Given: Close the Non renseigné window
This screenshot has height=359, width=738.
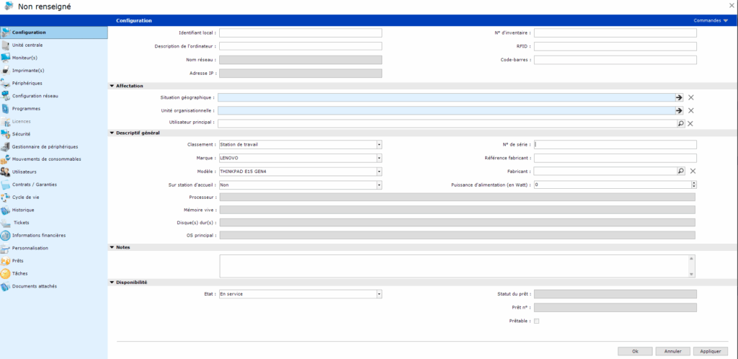Looking at the screenshot, I should (732, 5).
